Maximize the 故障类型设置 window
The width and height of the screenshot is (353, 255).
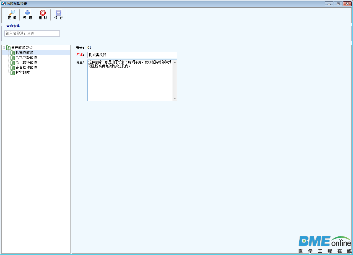[338, 4]
